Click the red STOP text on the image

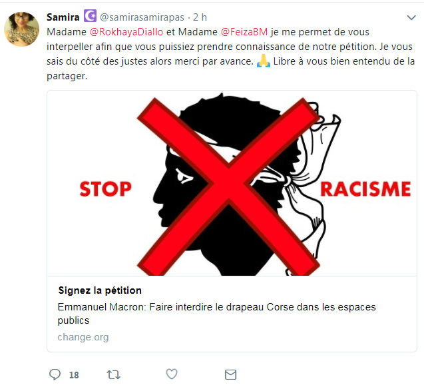tap(105, 189)
